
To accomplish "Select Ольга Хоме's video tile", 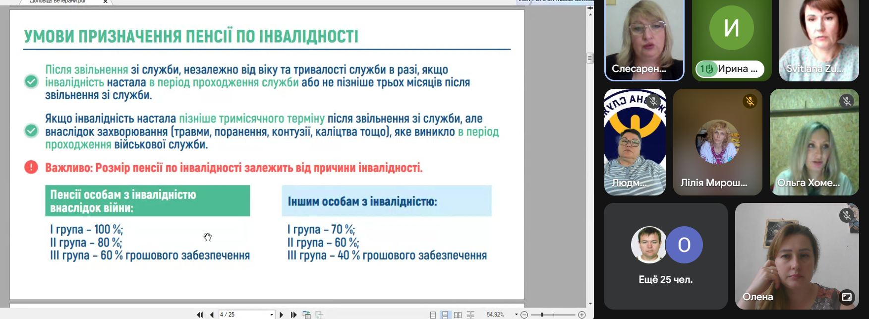I will [814, 142].
